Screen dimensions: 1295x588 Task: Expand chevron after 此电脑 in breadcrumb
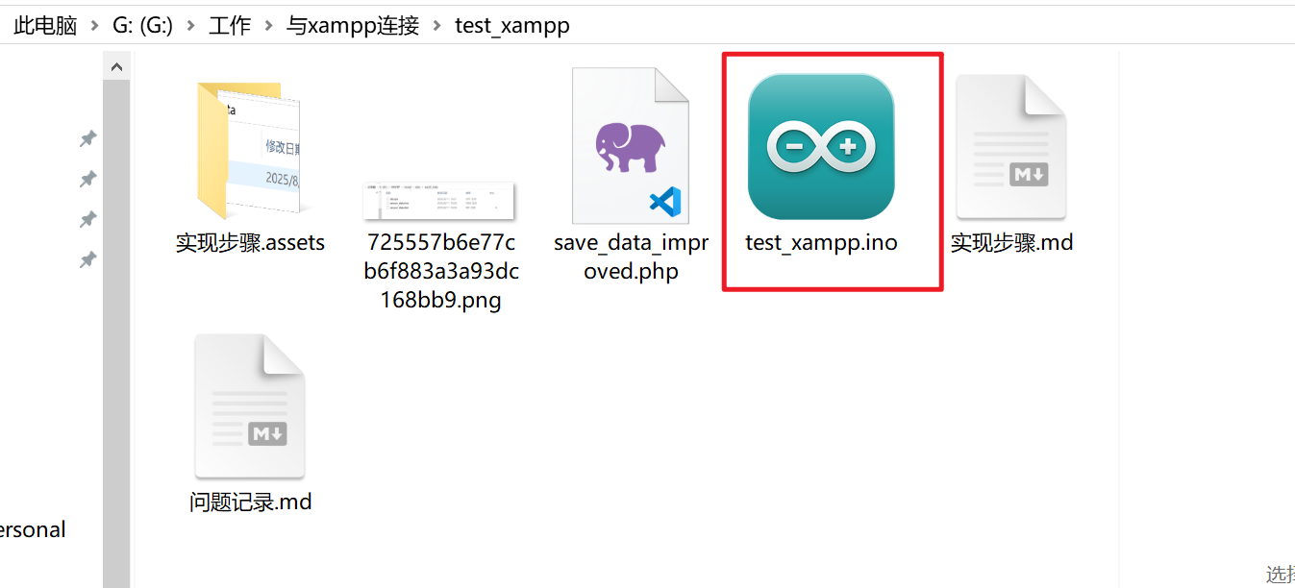[94, 26]
